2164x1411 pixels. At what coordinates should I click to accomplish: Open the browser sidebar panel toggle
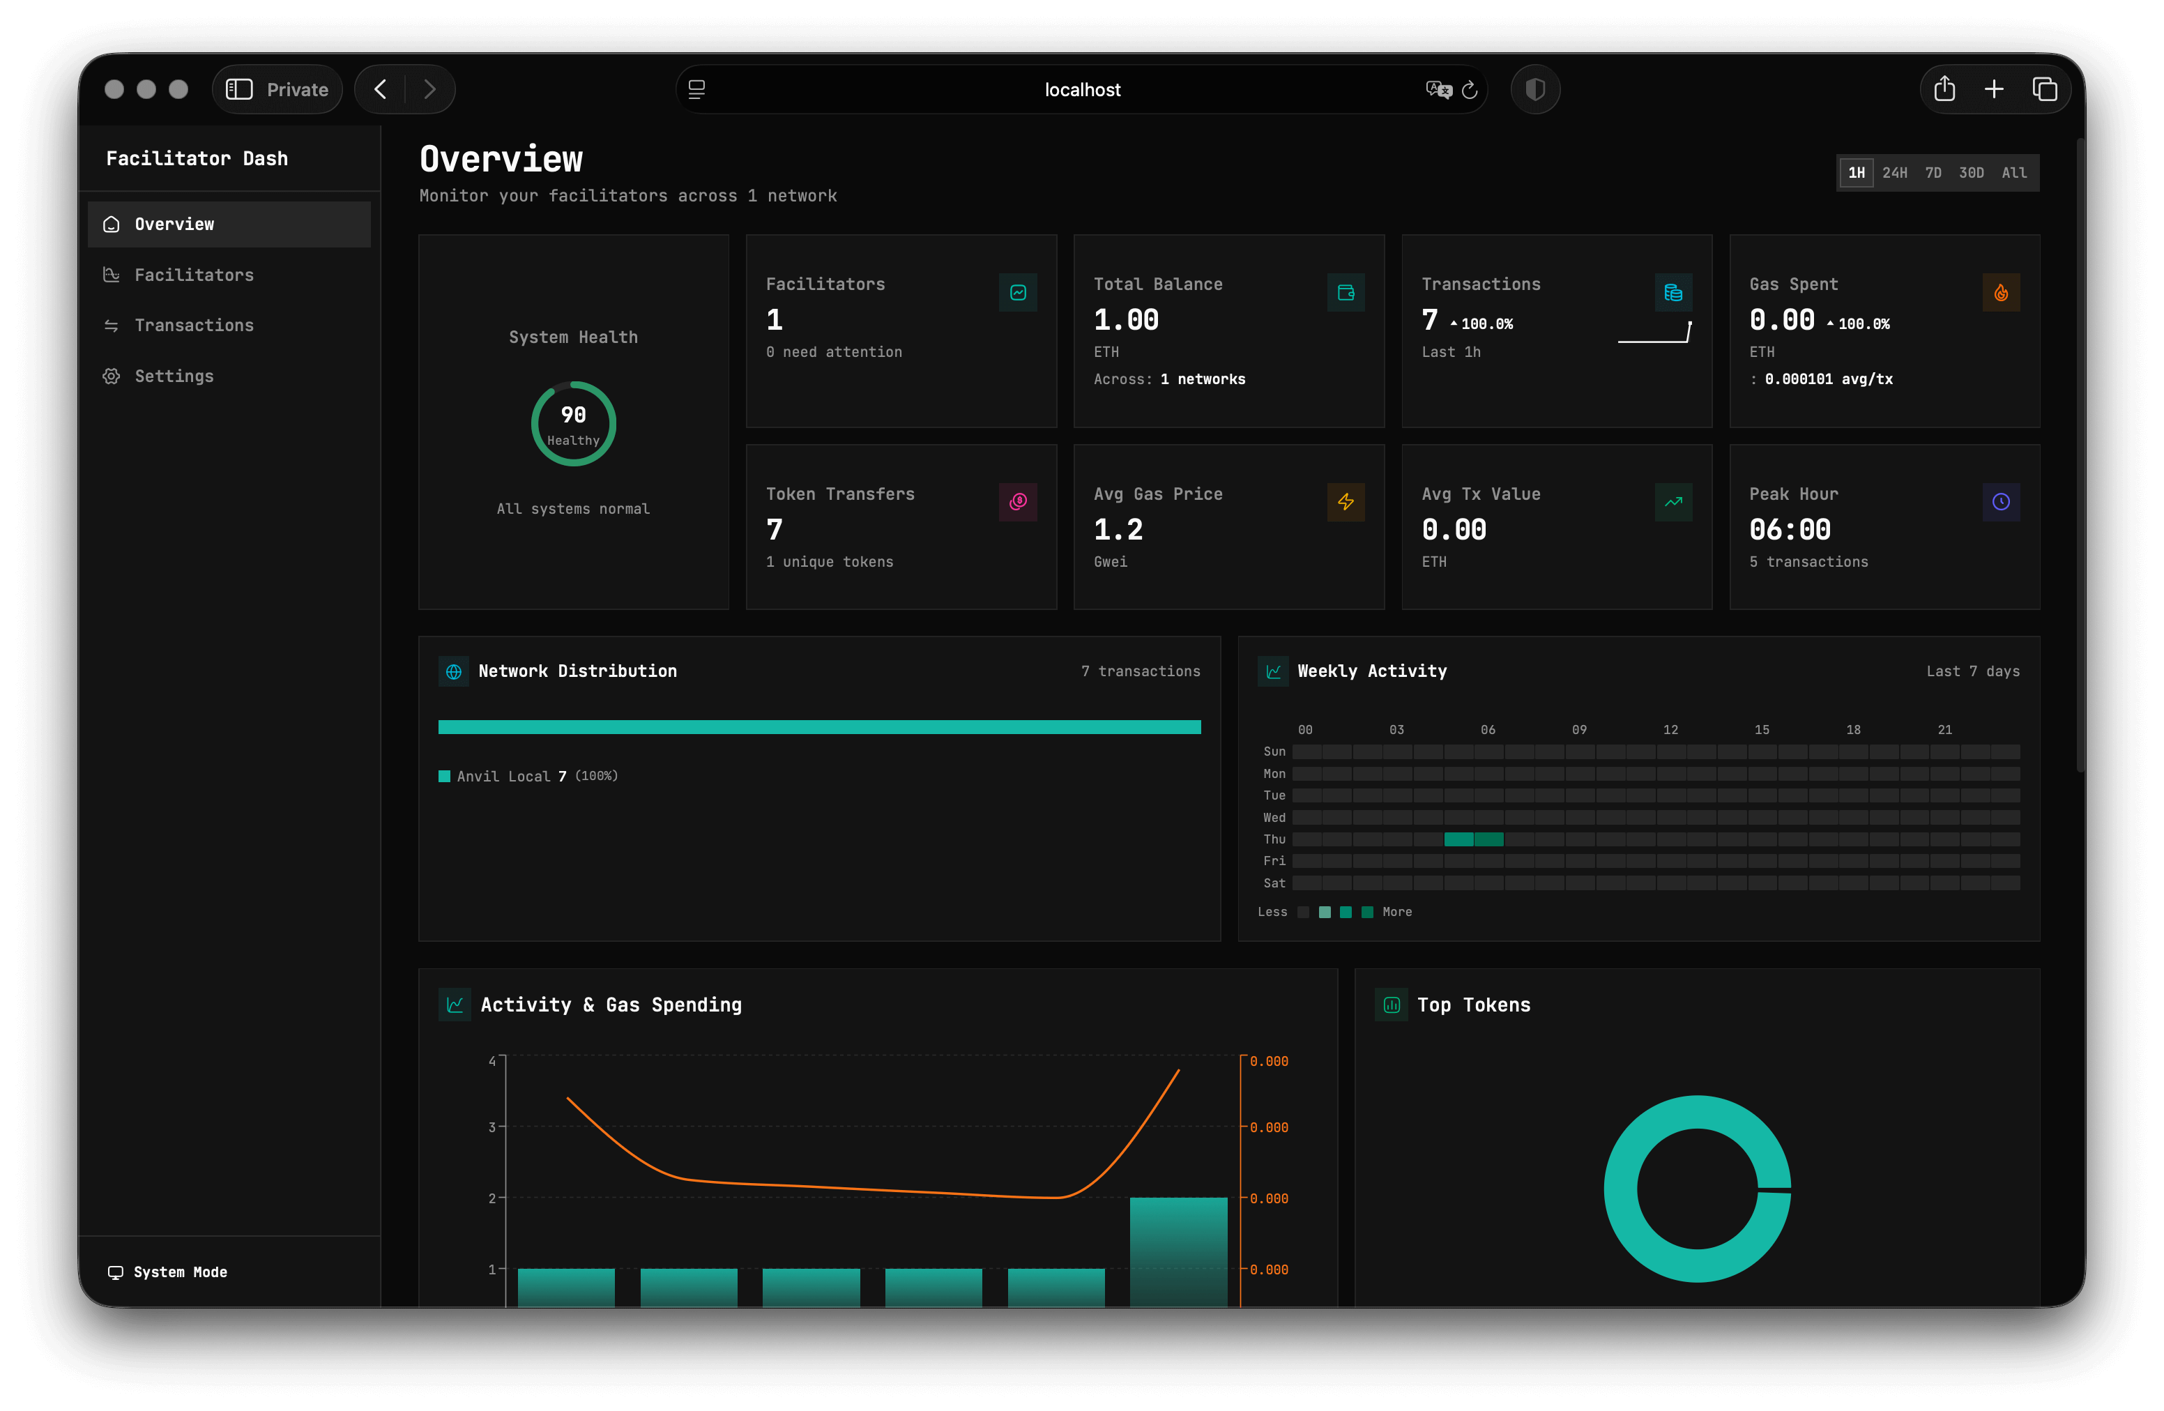[x=239, y=89]
